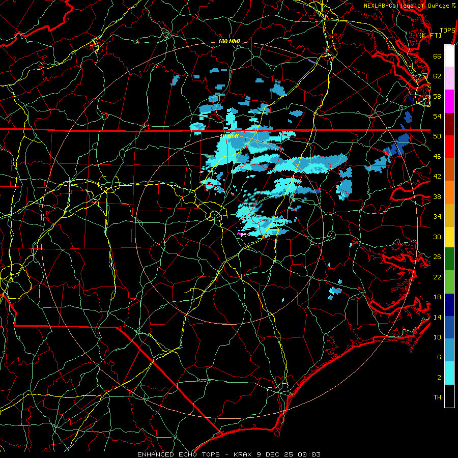Click the navy blue legend swatch
The height and width of the screenshot is (458, 458).
pyautogui.click(x=449, y=305)
